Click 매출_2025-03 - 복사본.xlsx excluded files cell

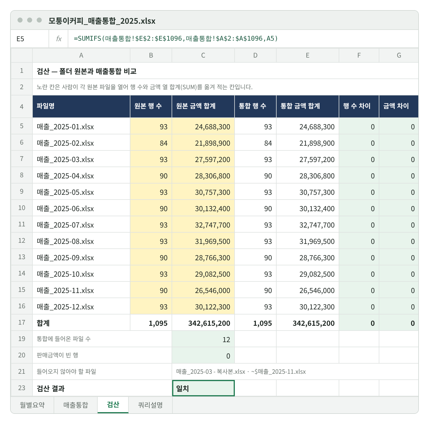295,372
